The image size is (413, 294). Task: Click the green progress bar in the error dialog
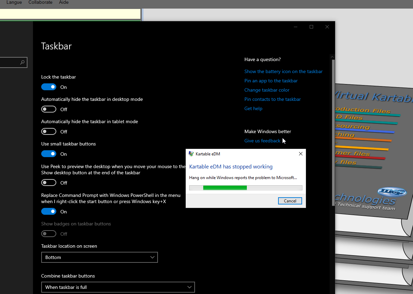click(225, 188)
